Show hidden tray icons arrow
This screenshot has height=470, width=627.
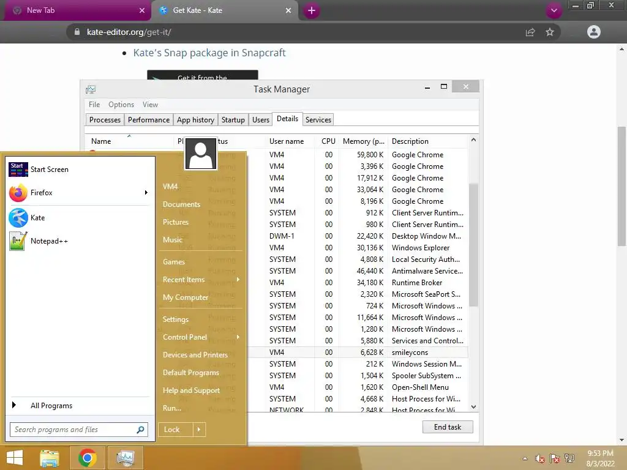(x=525, y=458)
